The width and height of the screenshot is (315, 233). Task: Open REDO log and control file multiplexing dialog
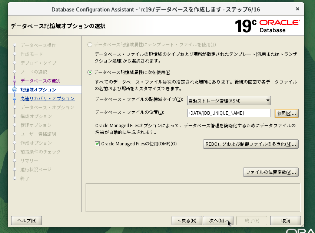pos(251,144)
